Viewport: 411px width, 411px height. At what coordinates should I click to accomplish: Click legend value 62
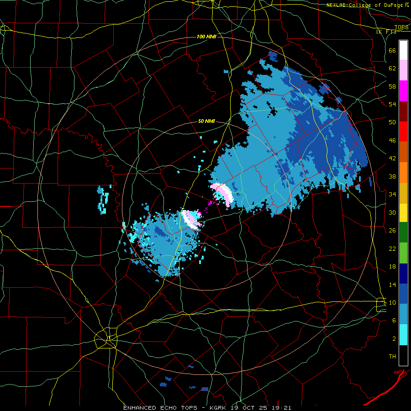tap(392, 68)
